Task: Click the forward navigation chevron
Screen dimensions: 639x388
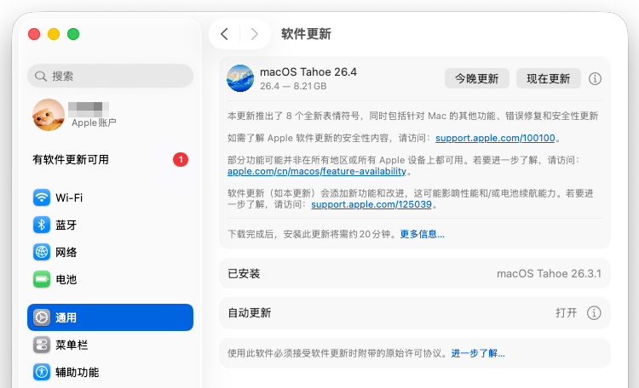Action: (254, 34)
